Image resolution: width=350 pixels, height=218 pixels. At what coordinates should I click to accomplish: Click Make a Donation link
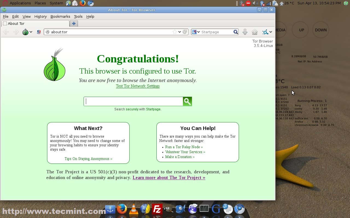(180, 157)
